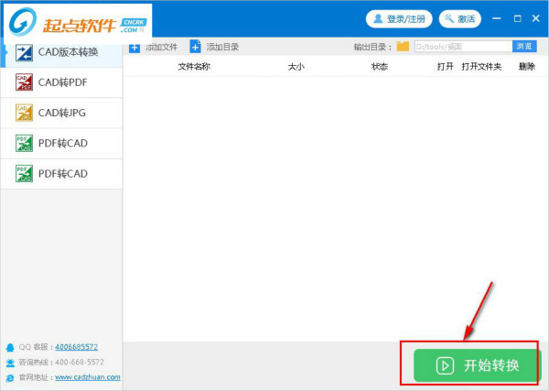The height and width of the screenshot is (391, 549).
Task: Click the play icon inside 开始转换
Action: [445, 365]
